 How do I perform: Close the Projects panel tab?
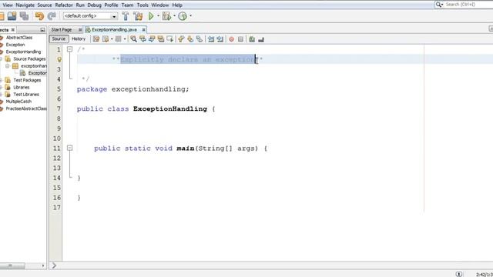[13, 30]
